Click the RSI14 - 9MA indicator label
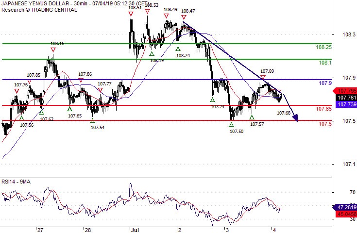Viewport: 357px width, 233px height. tap(16, 182)
